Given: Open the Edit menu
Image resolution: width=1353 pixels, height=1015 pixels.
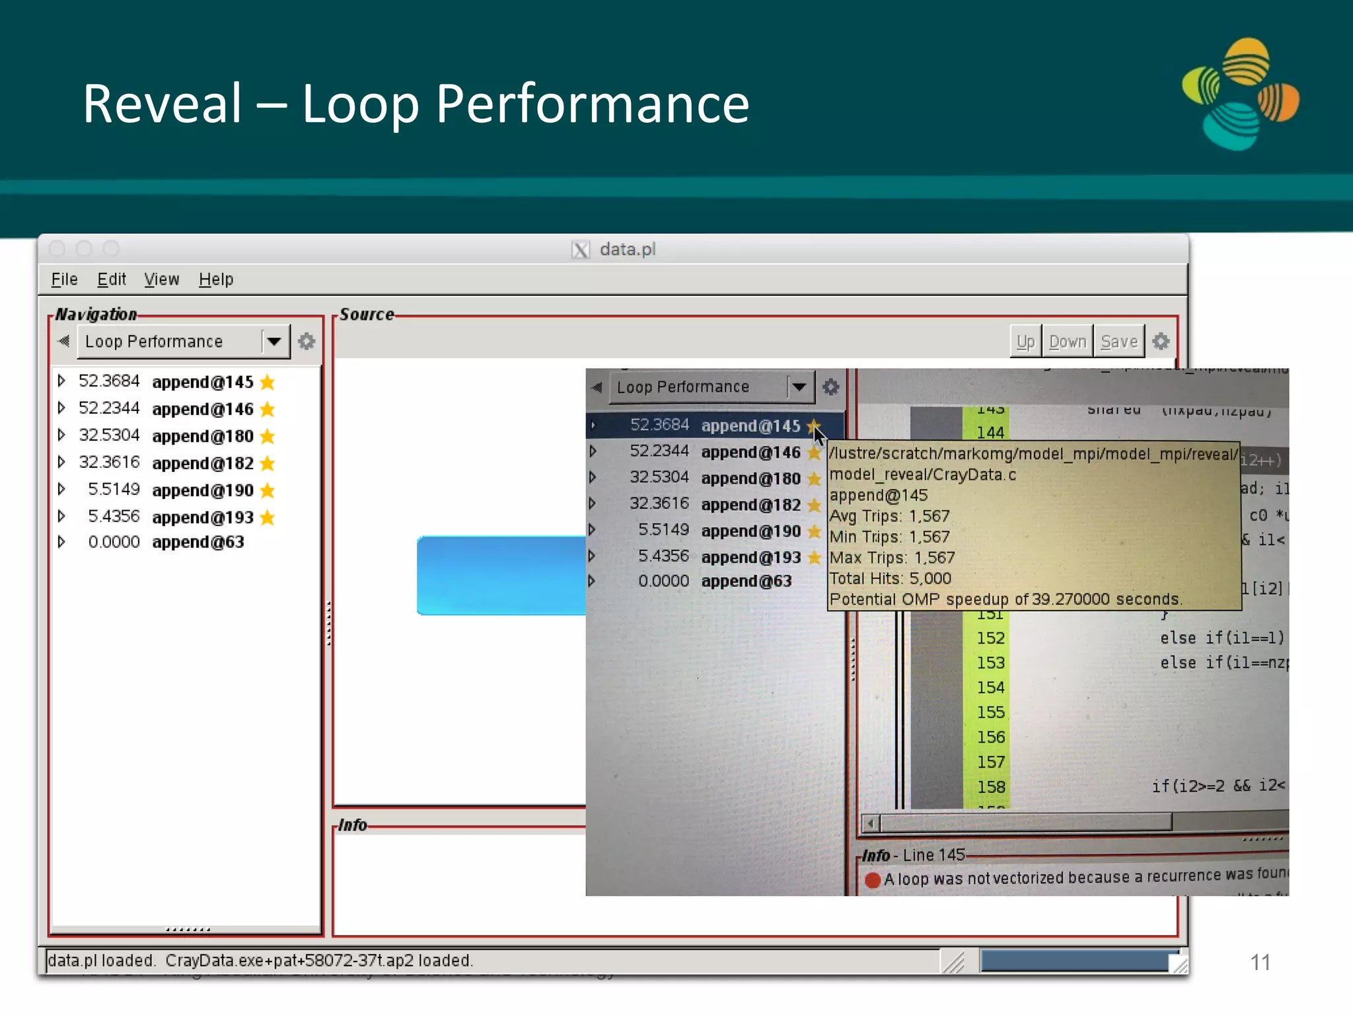Looking at the screenshot, I should tap(112, 280).
